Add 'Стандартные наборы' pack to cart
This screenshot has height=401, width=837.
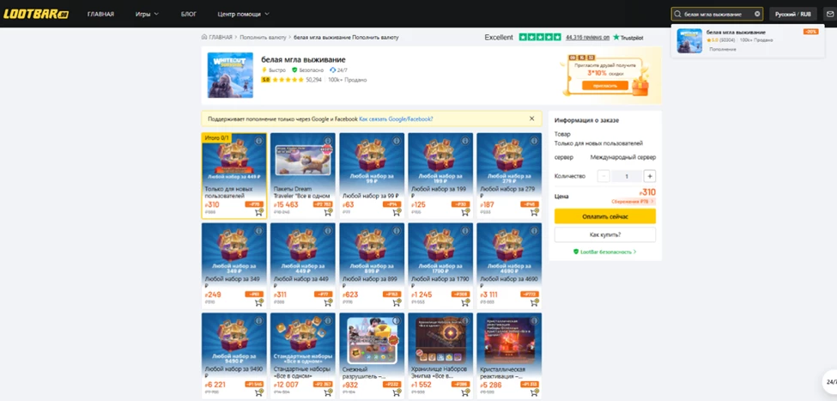(x=328, y=392)
